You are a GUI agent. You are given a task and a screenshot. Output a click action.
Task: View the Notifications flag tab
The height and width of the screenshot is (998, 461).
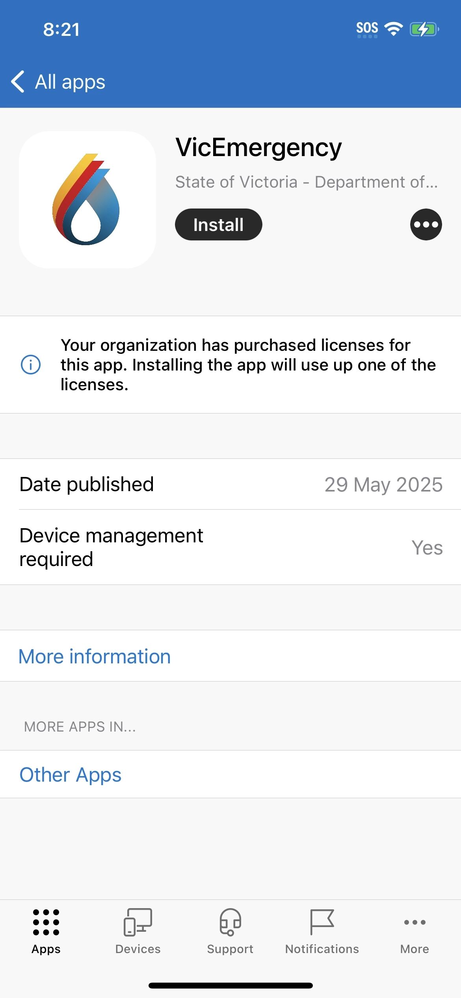coord(322,932)
